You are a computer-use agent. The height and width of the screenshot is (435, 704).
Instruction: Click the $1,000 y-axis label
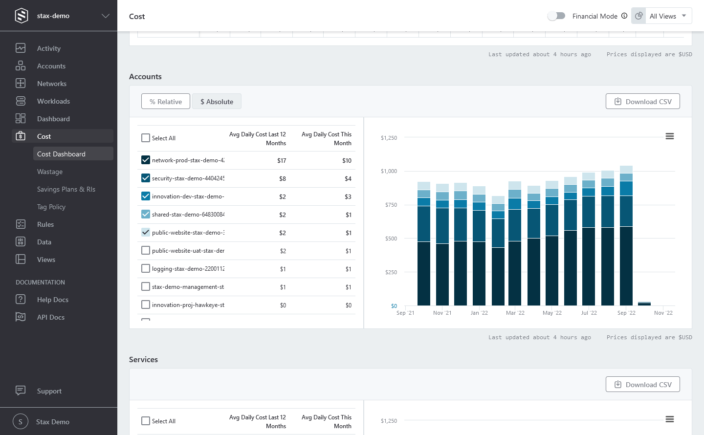point(389,171)
